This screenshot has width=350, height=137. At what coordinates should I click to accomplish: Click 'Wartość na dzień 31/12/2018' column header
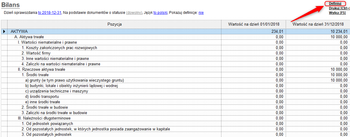coord(318,24)
